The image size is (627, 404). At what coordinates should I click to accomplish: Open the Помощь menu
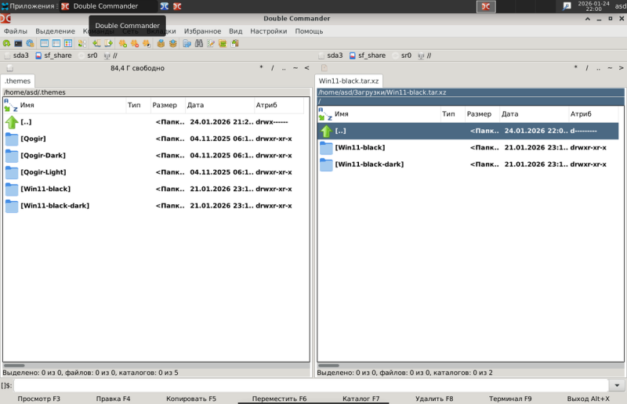tap(309, 31)
